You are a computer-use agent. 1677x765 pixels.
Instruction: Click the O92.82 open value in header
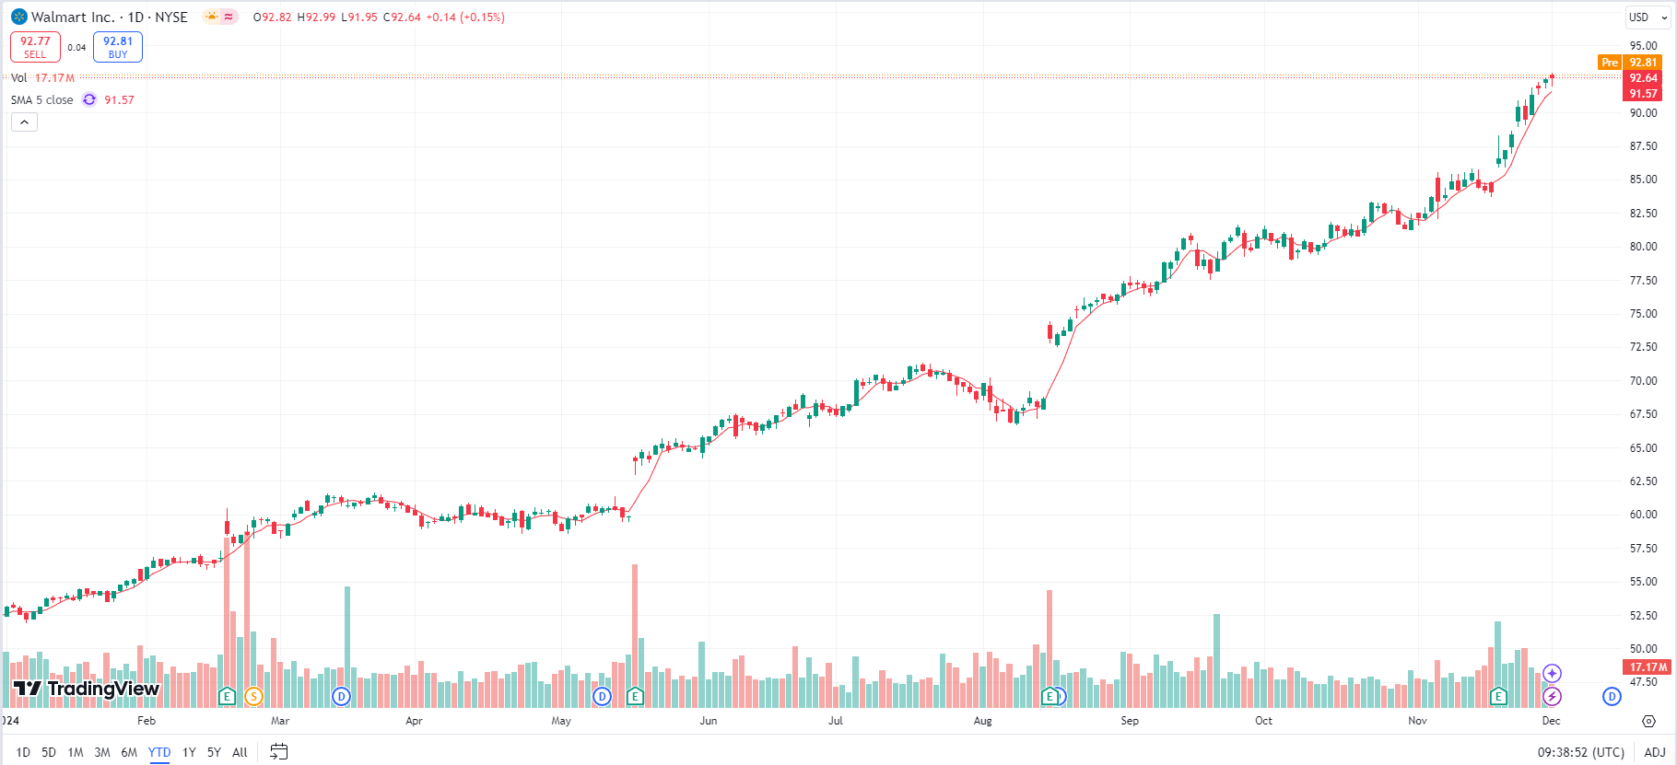[273, 17]
